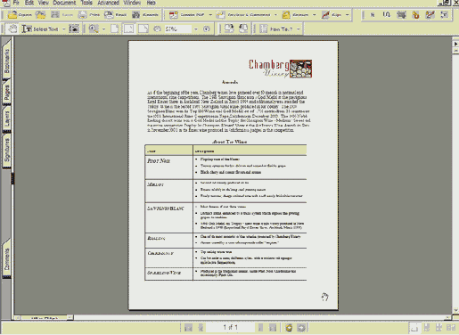
Task: Click the Fit Width icon
Action: coord(143,29)
